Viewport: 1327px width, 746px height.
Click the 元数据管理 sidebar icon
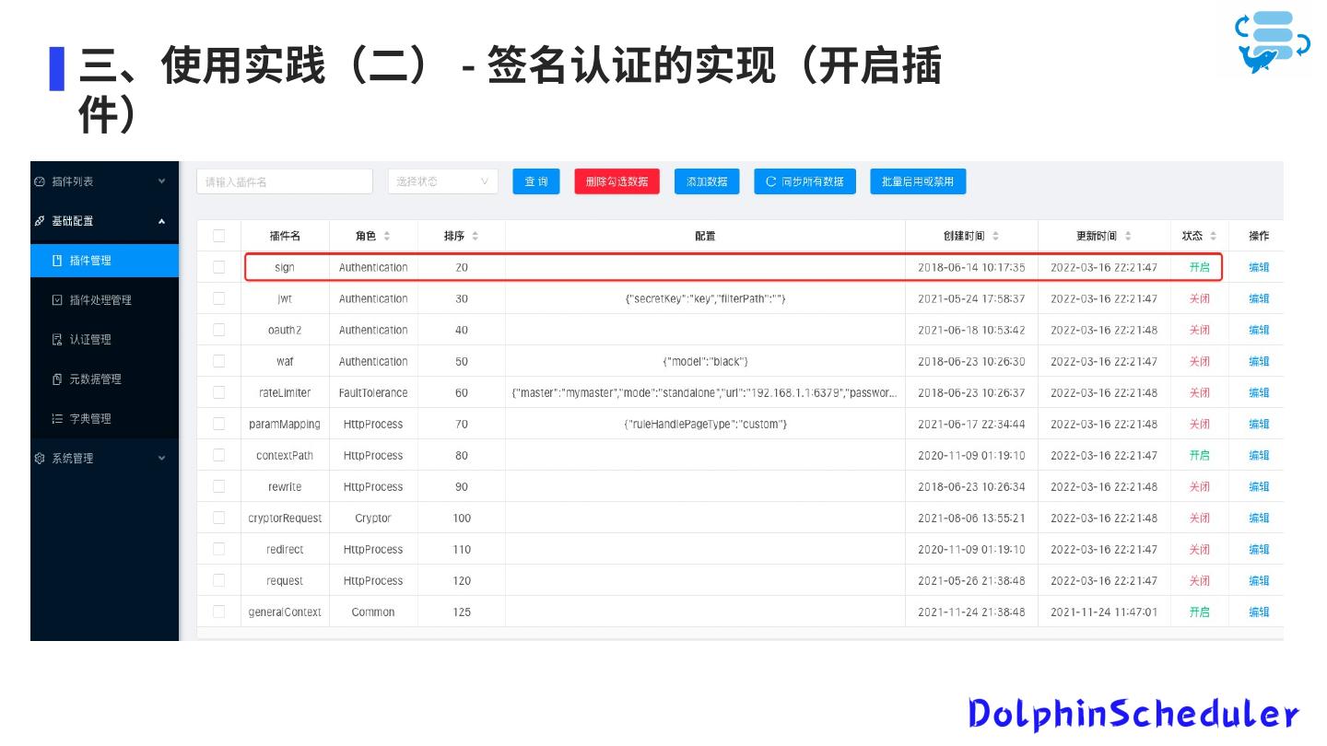click(x=57, y=379)
